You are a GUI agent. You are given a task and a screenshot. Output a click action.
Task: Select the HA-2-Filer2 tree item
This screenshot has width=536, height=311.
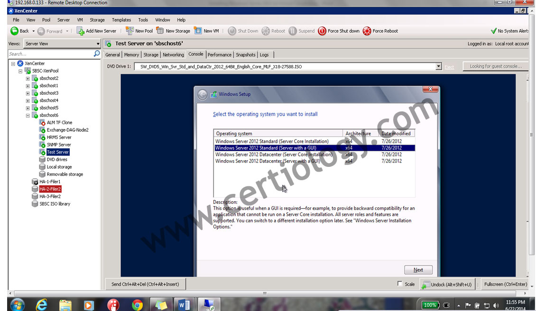(x=50, y=189)
